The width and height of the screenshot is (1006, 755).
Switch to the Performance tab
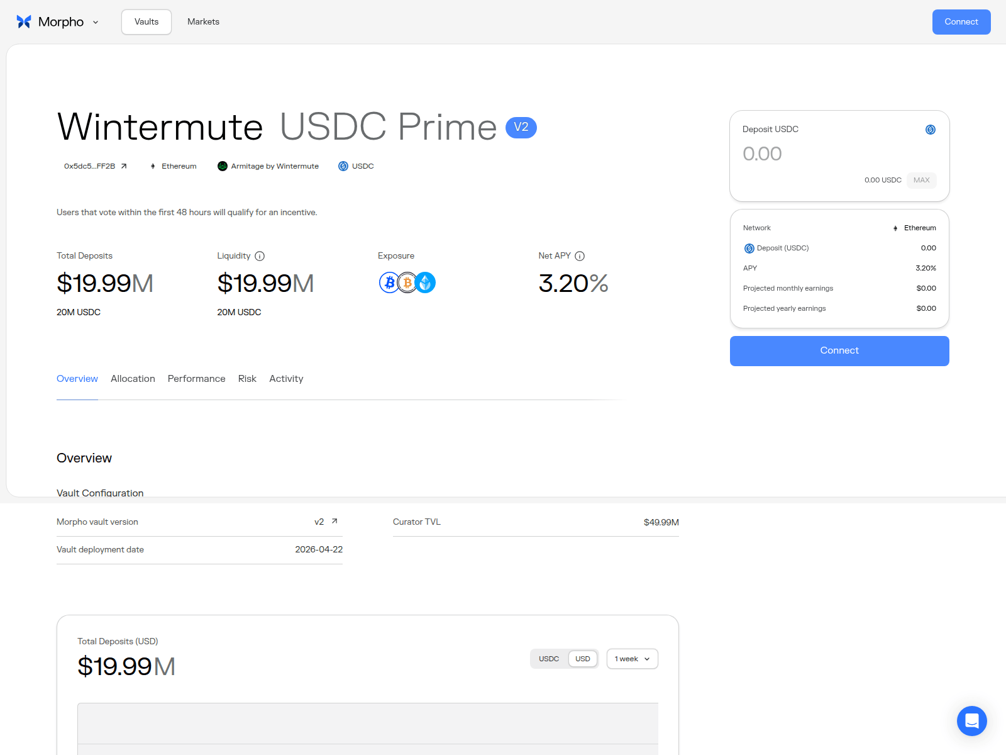pyautogui.click(x=196, y=379)
